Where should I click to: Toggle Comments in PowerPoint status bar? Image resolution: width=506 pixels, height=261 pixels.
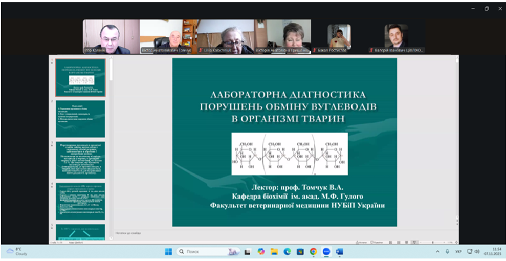(378, 242)
